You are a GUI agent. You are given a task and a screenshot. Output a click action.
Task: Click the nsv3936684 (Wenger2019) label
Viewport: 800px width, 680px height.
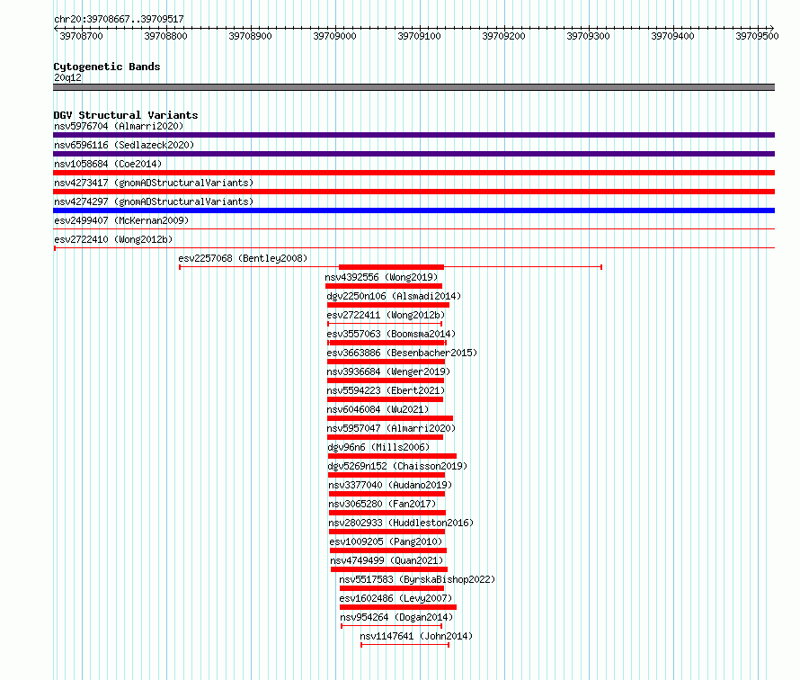point(389,371)
